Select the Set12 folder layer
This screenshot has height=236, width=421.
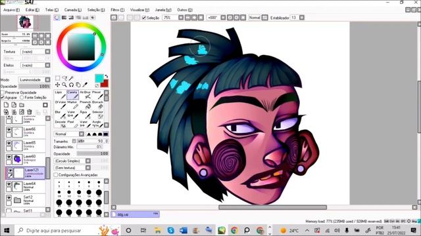point(26,200)
